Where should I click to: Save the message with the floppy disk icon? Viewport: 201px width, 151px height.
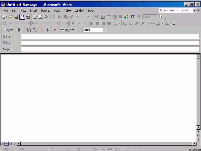pos(16,17)
